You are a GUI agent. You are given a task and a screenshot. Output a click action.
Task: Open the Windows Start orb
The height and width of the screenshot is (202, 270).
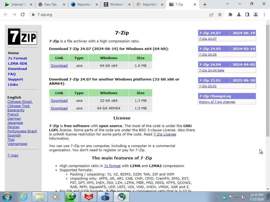pyautogui.click(x=7, y=197)
